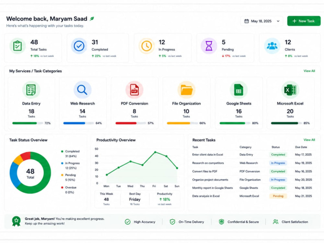Viewport: 324px width, 243px height.
Task: Click the Confidential & Secure shield icon
Action: [x=221, y=222]
